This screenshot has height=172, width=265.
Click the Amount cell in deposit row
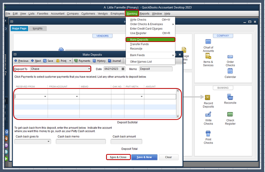(160, 96)
